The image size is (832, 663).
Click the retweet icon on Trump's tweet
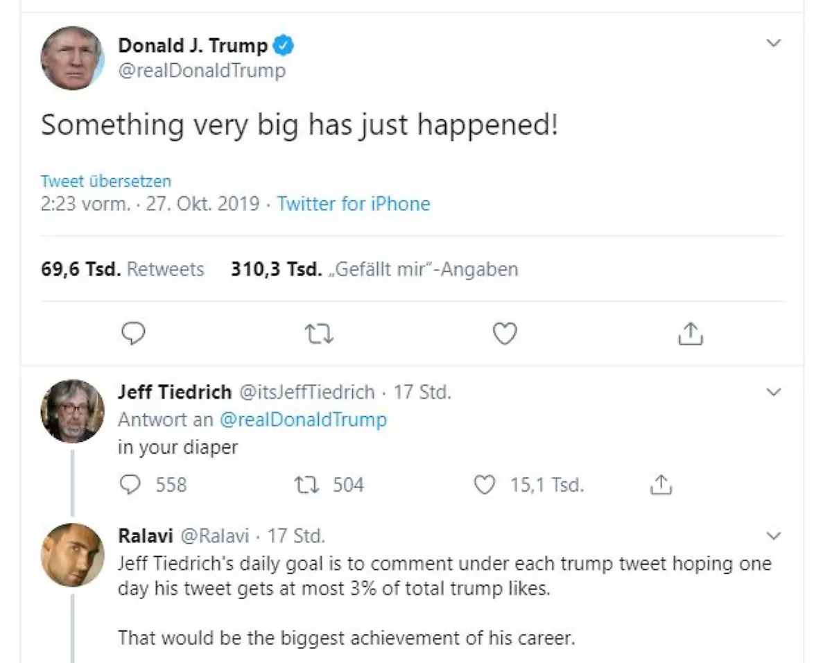319,334
